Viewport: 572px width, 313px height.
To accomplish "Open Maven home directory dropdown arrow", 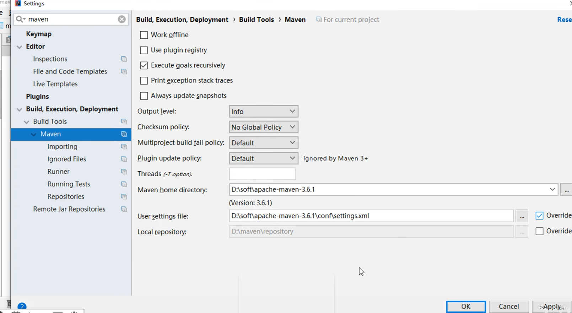I will coord(552,189).
